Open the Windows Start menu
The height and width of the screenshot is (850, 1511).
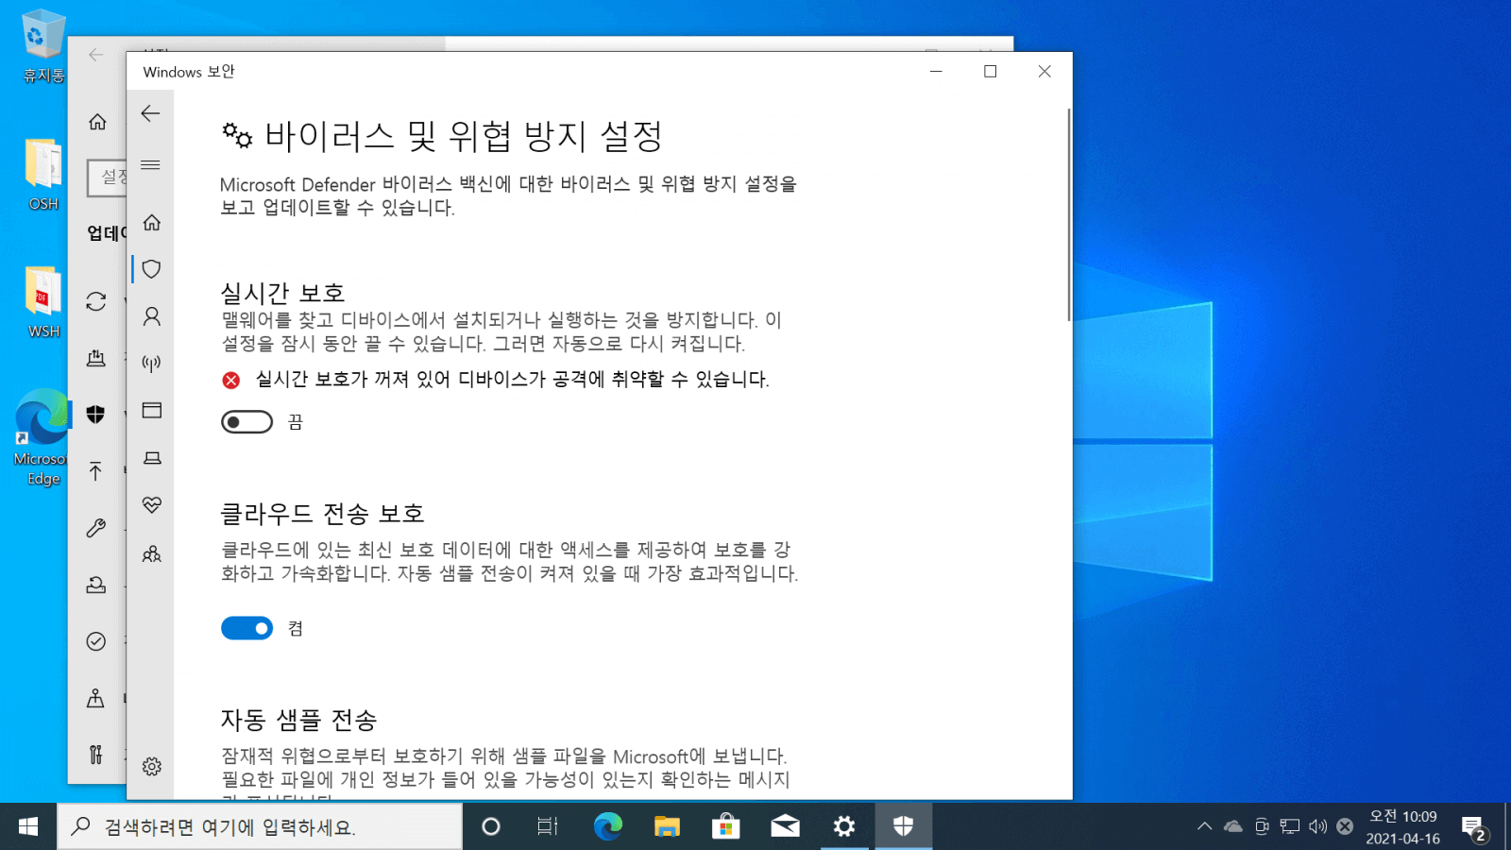pos(28,826)
